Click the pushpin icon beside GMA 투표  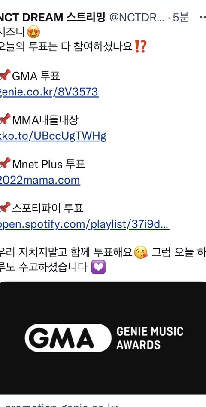point(5,75)
